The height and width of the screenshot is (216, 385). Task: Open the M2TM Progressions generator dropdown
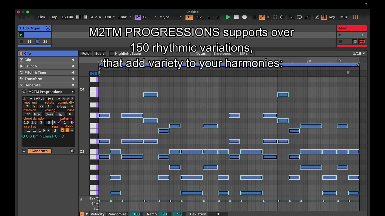point(51,92)
